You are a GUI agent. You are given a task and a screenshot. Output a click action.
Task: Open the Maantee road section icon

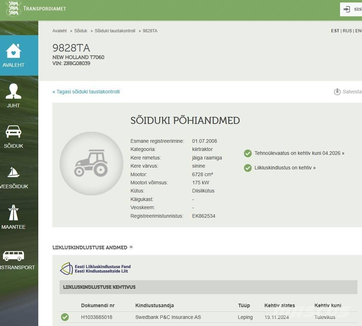(13, 212)
